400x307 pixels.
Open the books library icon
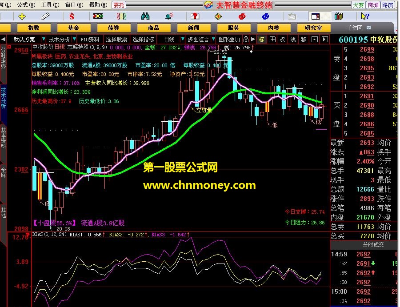pos(339,16)
